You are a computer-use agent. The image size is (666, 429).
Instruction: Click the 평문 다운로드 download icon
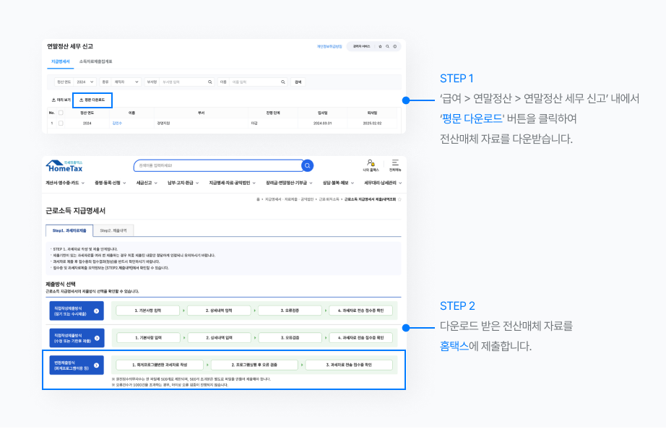coord(80,98)
